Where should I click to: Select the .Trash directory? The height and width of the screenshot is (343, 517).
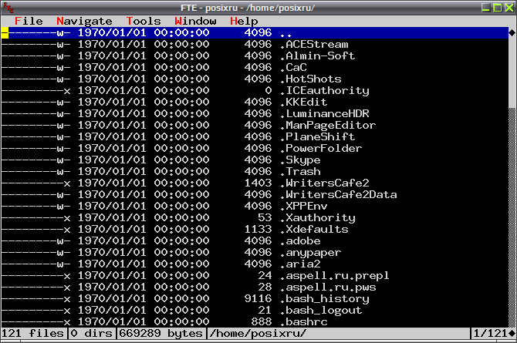[x=255, y=171]
